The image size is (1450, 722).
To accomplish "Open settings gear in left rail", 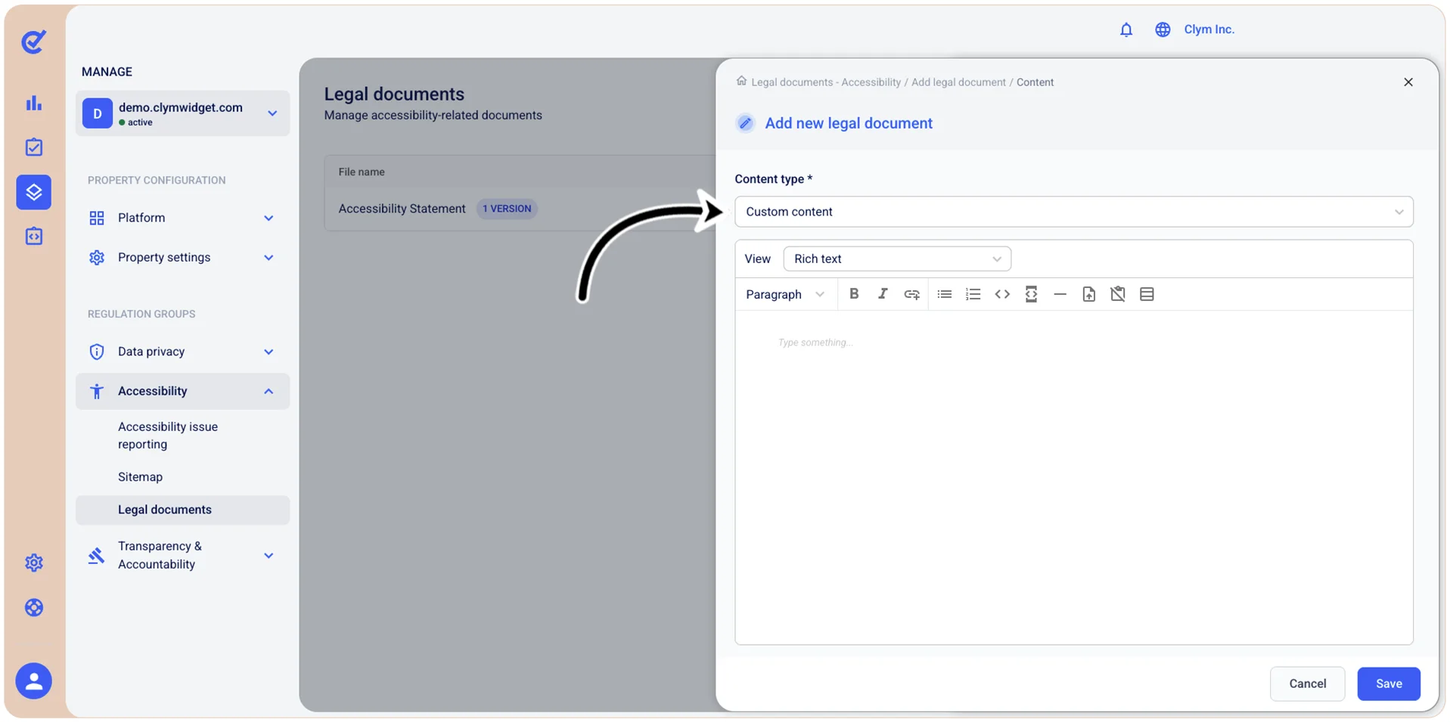I will pos(34,562).
